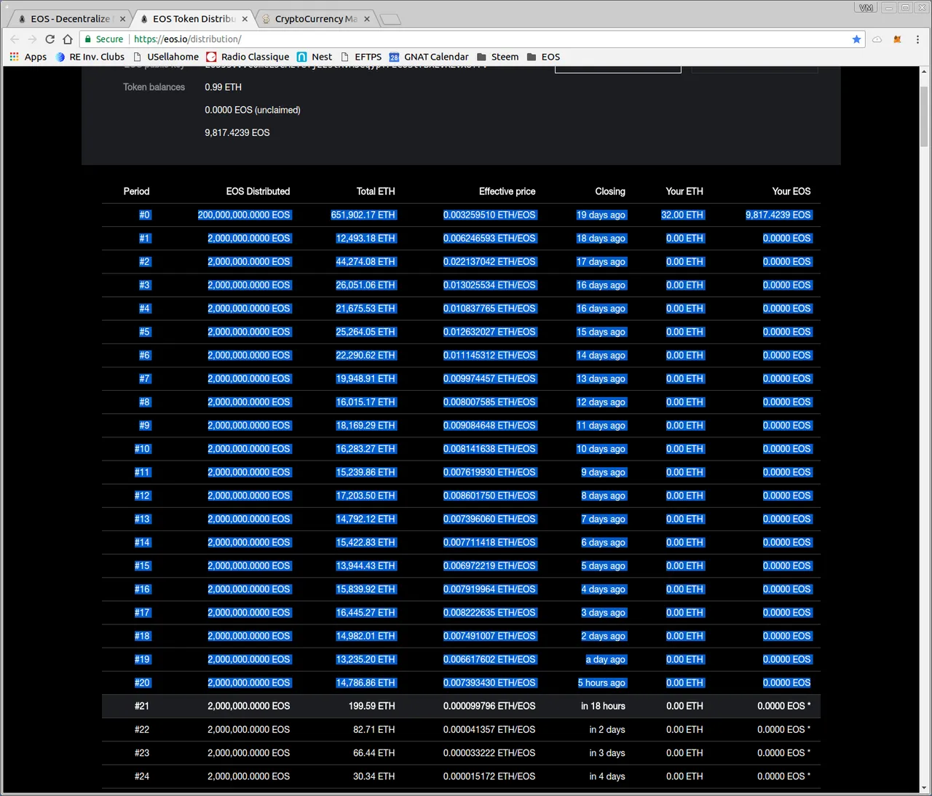This screenshot has width=932, height=796.
Task: Click 0.007396060 ETH/EOS in period #13
Action: 490,519
